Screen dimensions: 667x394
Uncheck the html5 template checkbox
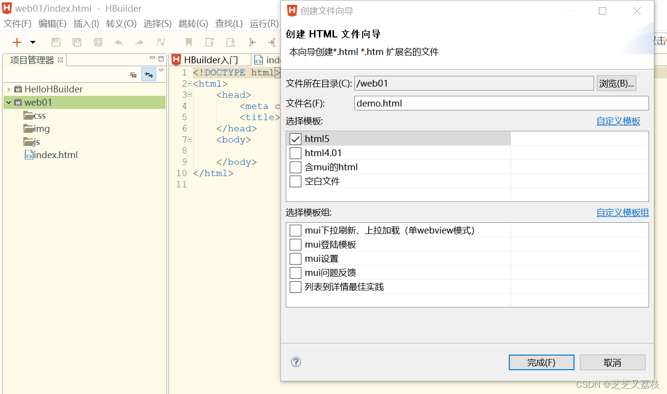[x=296, y=139]
